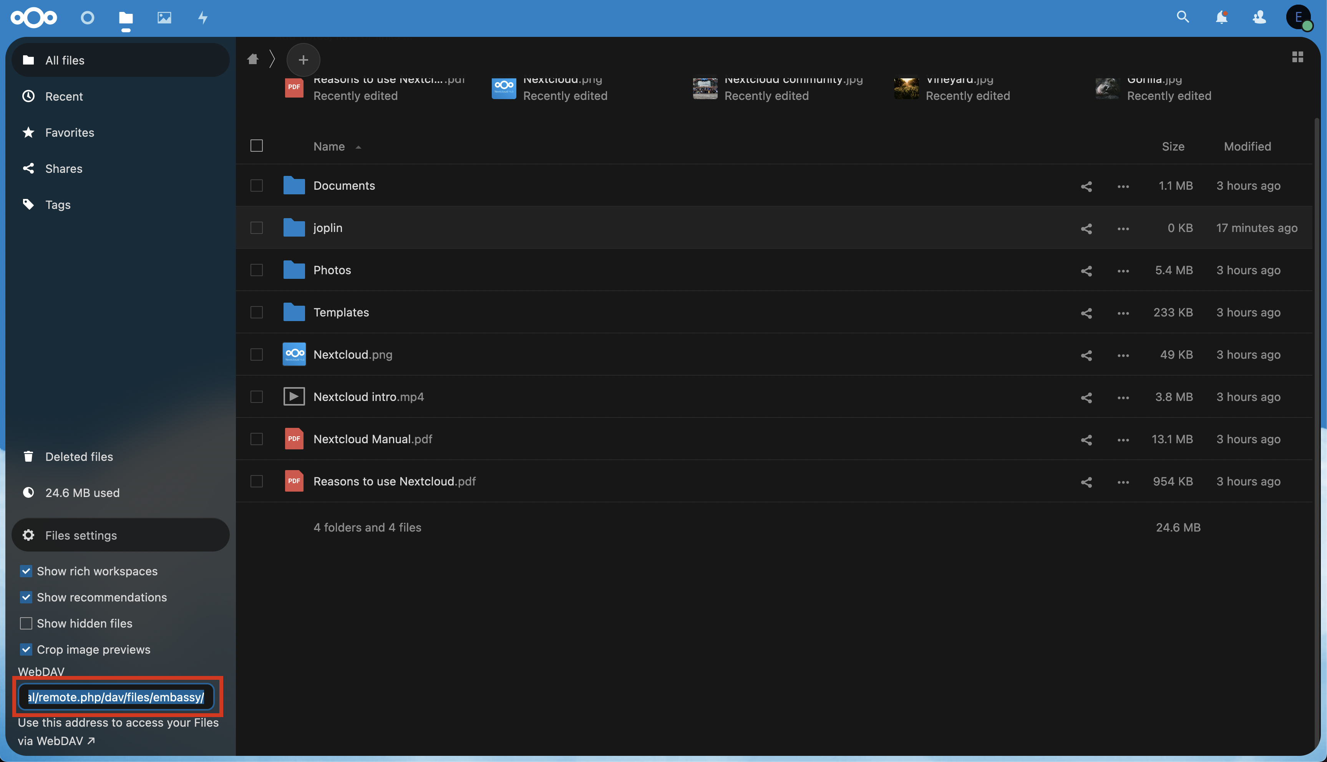Open the Activity lightning icon
1327x762 pixels.
(x=202, y=18)
